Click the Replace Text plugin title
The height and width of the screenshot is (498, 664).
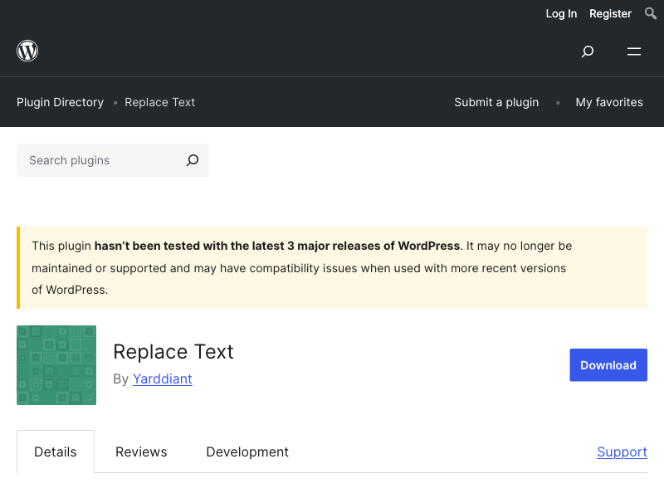coord(173,351)
